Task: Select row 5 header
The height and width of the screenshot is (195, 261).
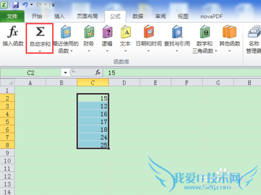Action: pyautogui.click(x=7, y=122)
